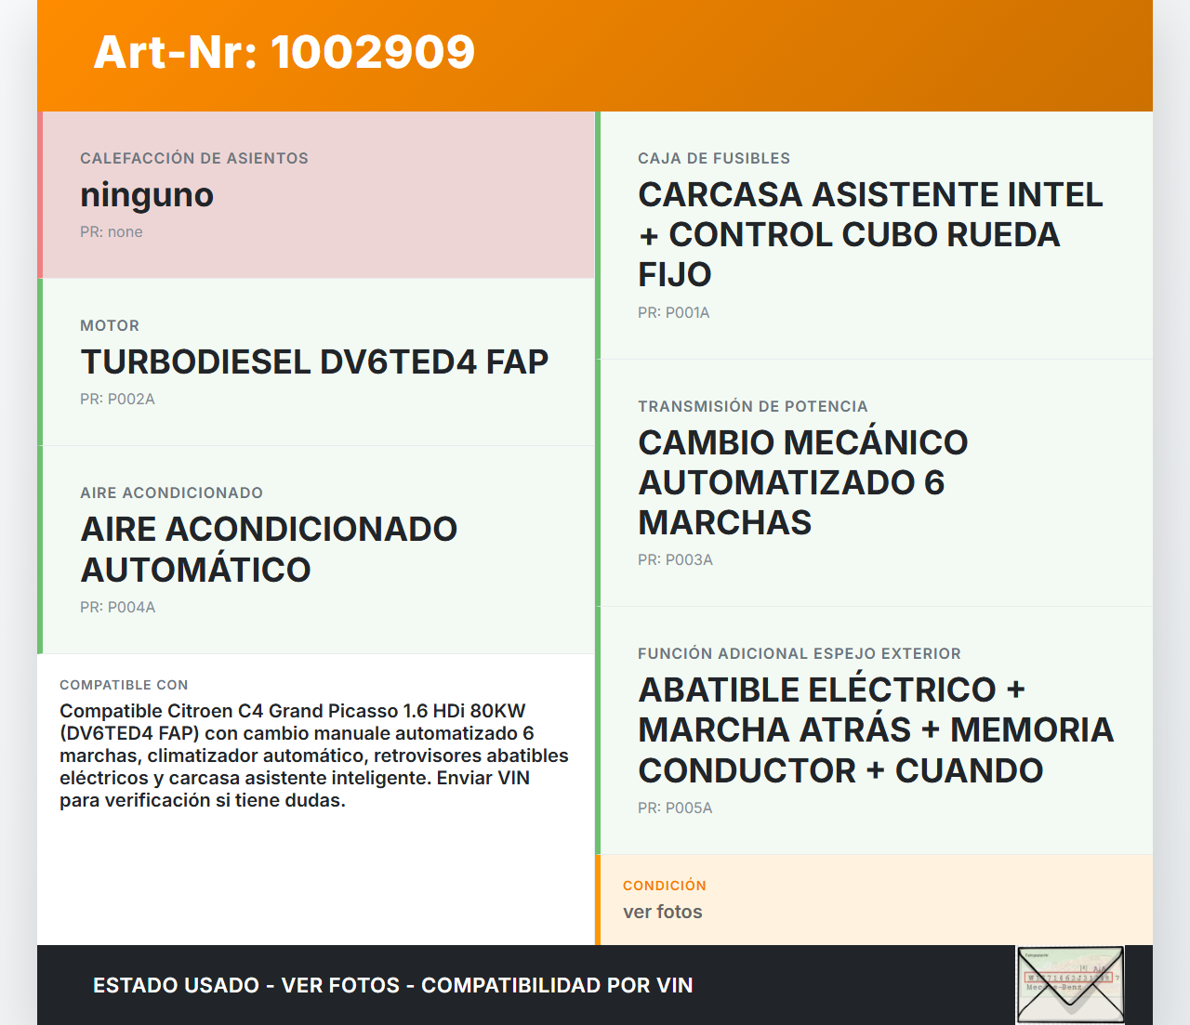Click the VIN envelope icon in footer
The height and width of the screenshot is (1025, 1190).
tap(1070, 985)
